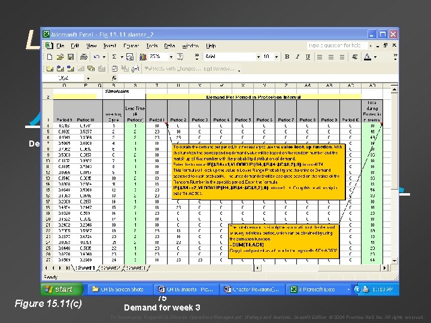Click the AutoSum sigma icon
Image resolution: width=431 pixels, height=323 pixels.
tap(114, 57)
